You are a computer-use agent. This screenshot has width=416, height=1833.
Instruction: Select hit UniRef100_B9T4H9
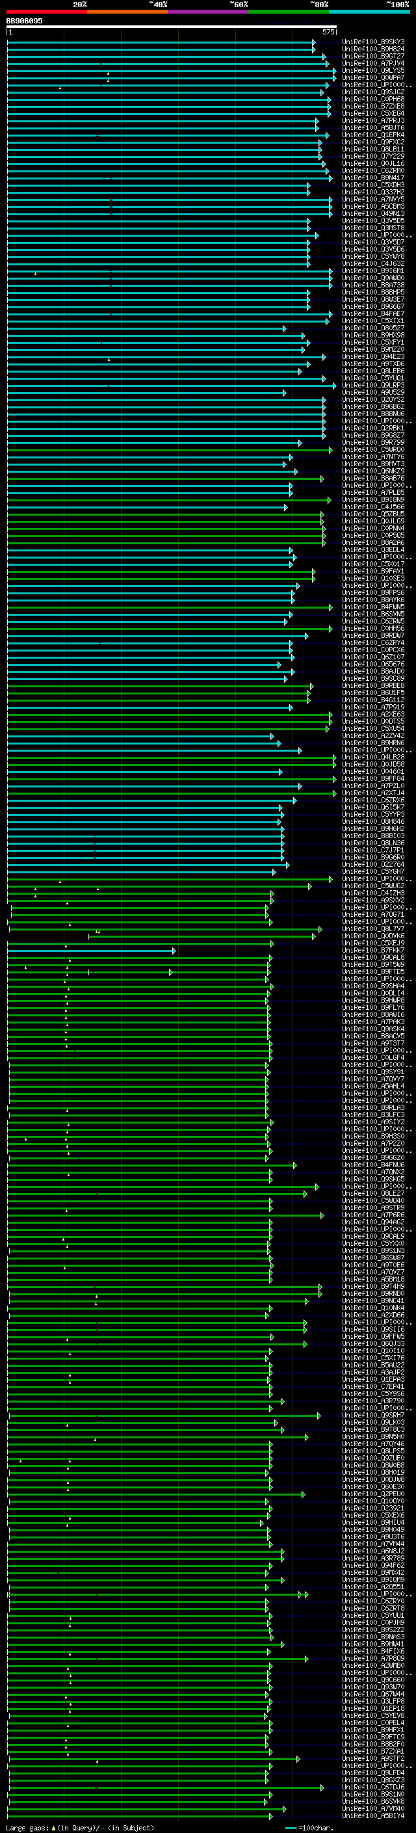pyautogui.click(x=373, y=1287)
